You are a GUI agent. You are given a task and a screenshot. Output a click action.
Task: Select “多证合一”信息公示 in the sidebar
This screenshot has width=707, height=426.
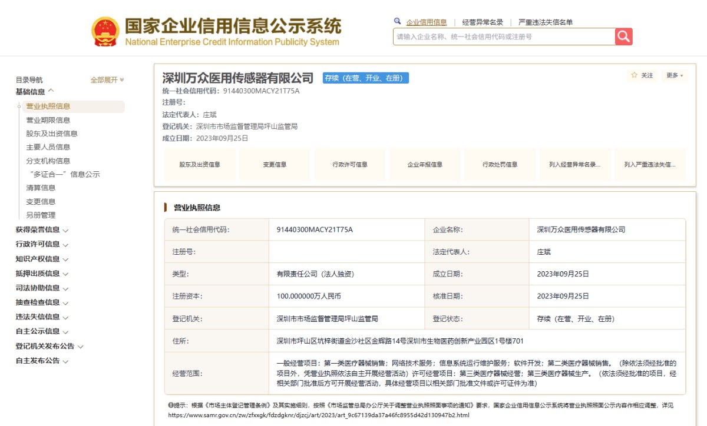pyautogui.click(x=64, y=174)
